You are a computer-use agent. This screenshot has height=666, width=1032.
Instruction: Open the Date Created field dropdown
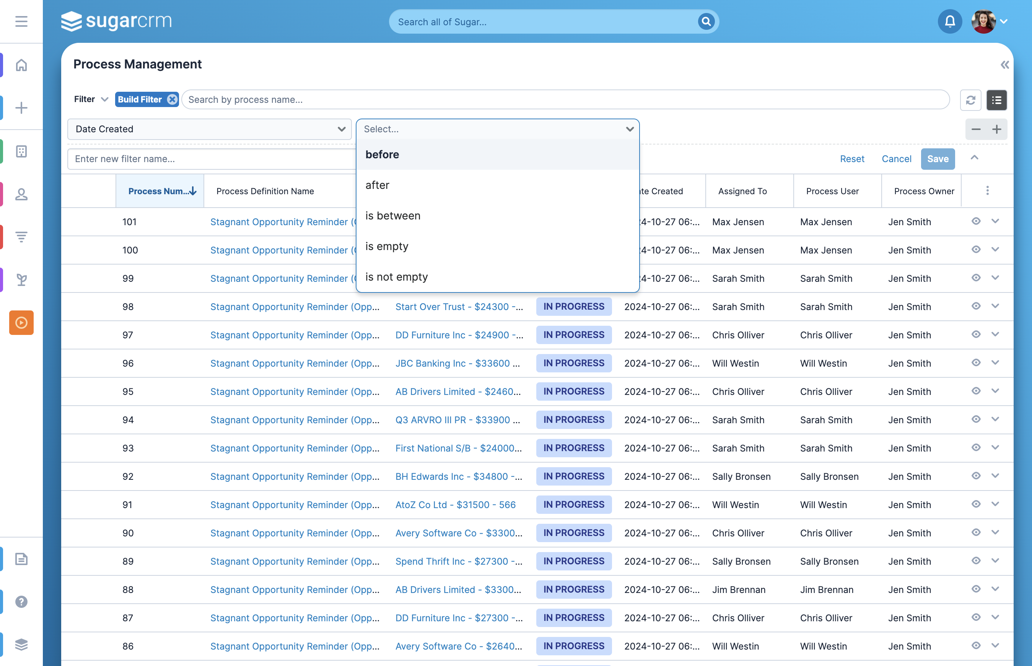210,129
